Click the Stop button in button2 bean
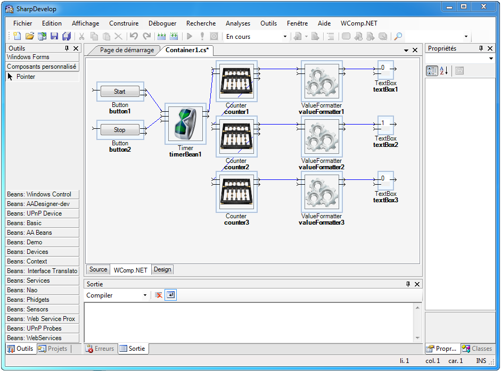The height and width of the screenshot is (371, 501). coord(120,130)
